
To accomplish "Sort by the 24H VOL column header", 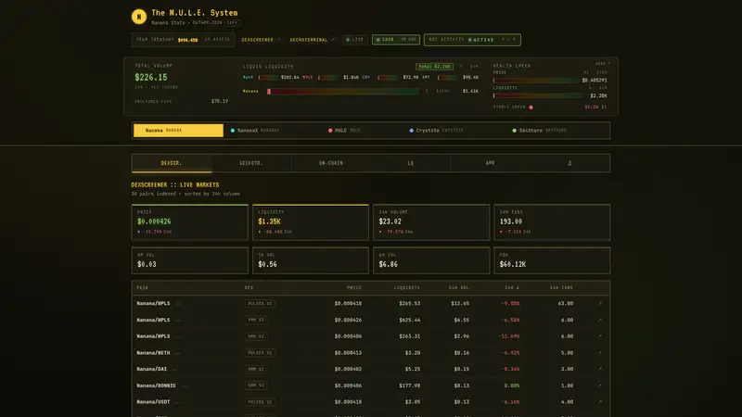I will pyautogui.click(x=459, y=288).
